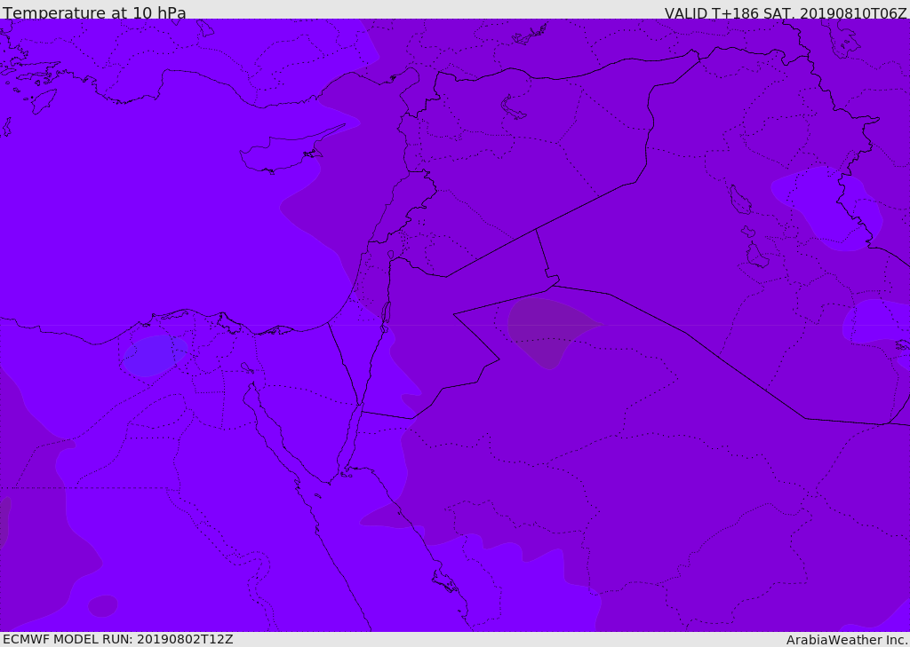The height and width of the screenshot is (647, 910).
Task: Click the 'Temperature at 10 hPa' title
Action: (94, 12)
